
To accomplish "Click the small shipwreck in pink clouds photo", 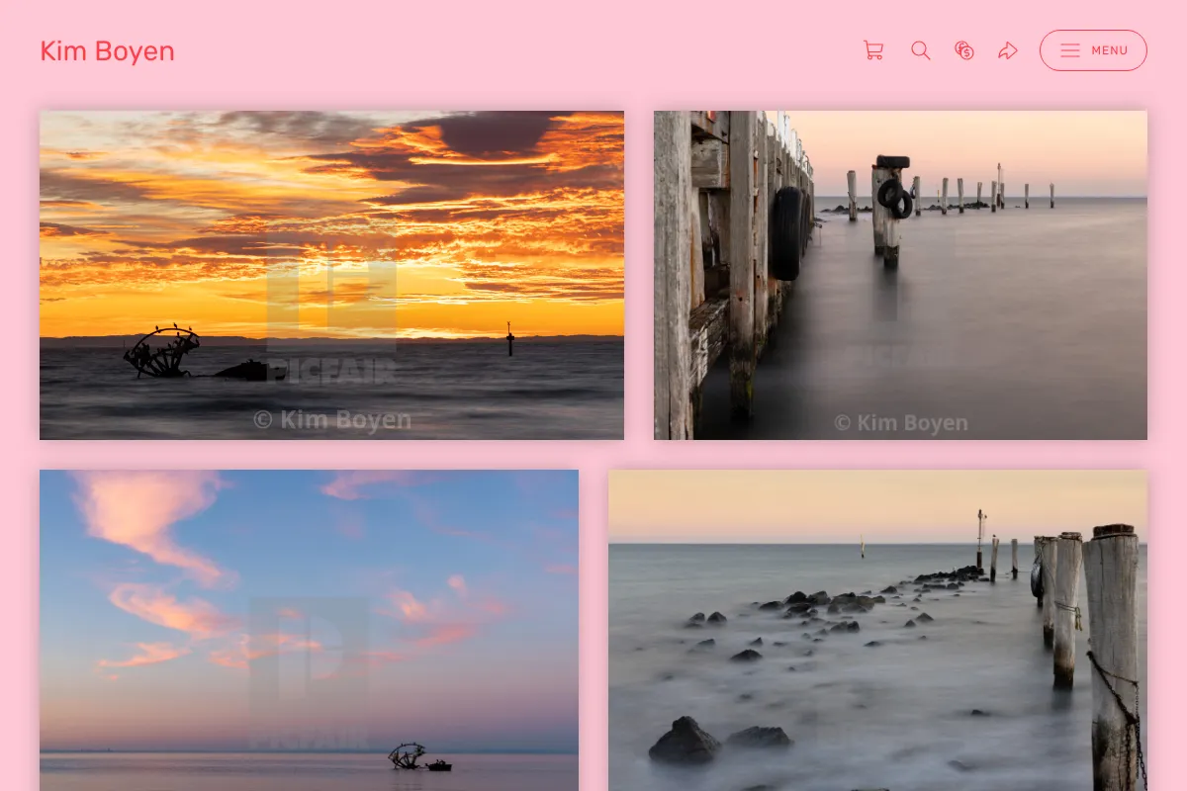I will point(408,756).
